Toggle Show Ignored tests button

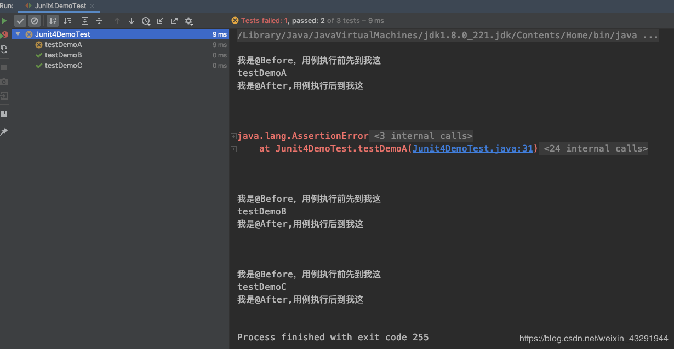[x=35, y=21]
